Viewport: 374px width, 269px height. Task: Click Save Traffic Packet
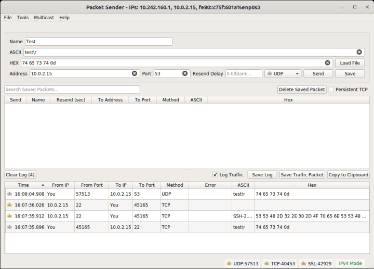(302, 175)
